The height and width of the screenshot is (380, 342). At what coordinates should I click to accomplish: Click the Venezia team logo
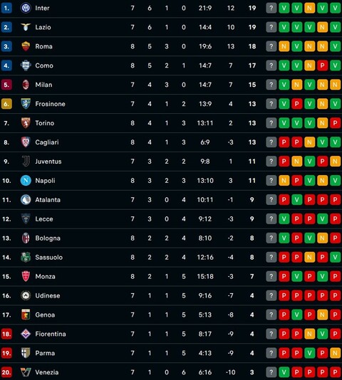tap(26, 372)
